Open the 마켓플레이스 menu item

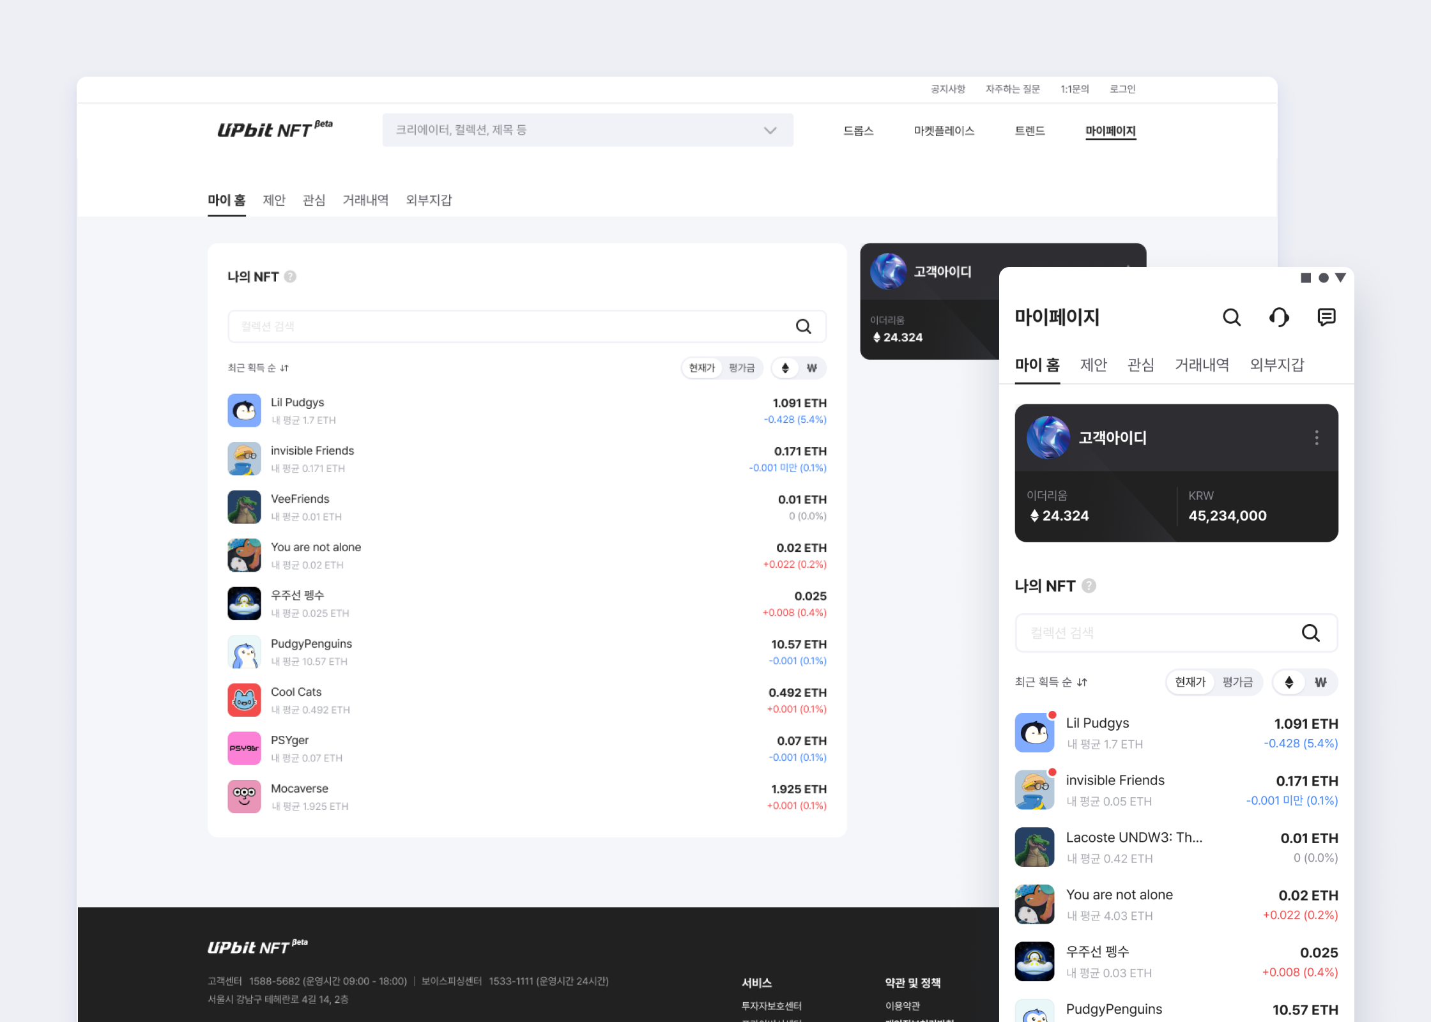coord(944,130)
